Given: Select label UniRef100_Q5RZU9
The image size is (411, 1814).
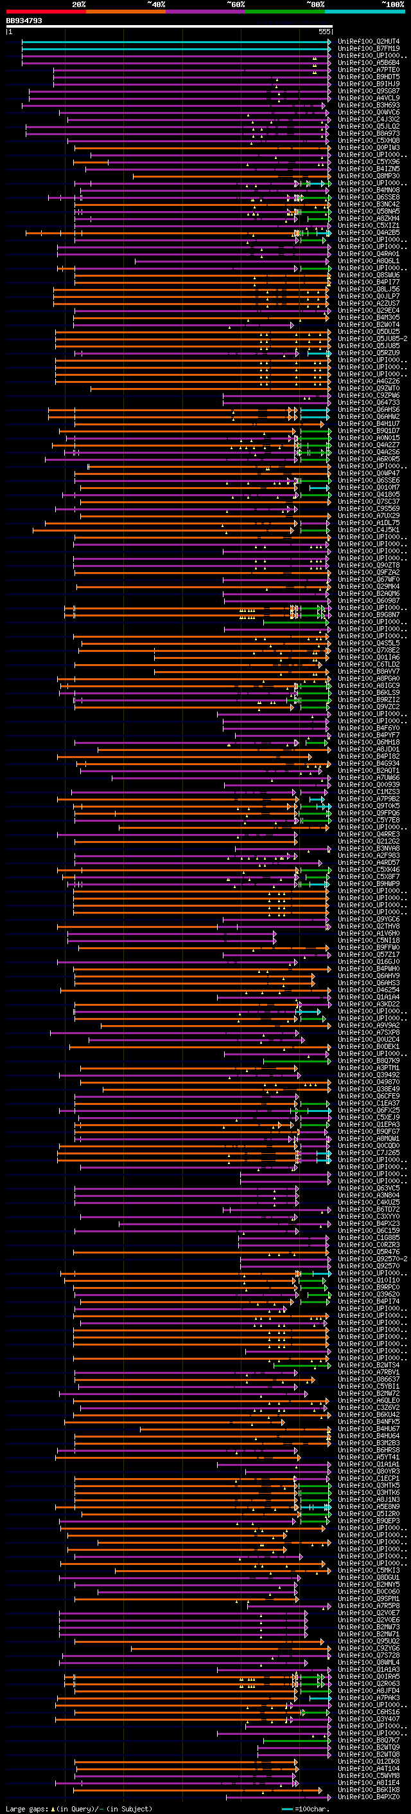Looking at the screenshot, I should click(x=368, y=353).
